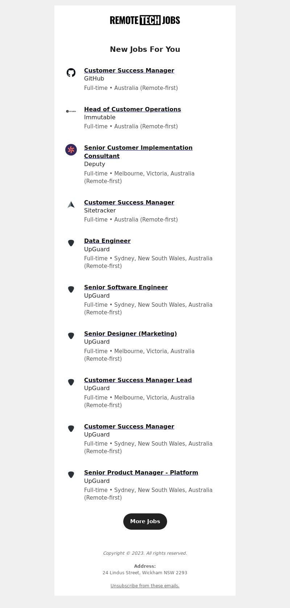The image size is (290, 608).
Task: Click the GitHub octocat logo icon
Action: (71, 73)
